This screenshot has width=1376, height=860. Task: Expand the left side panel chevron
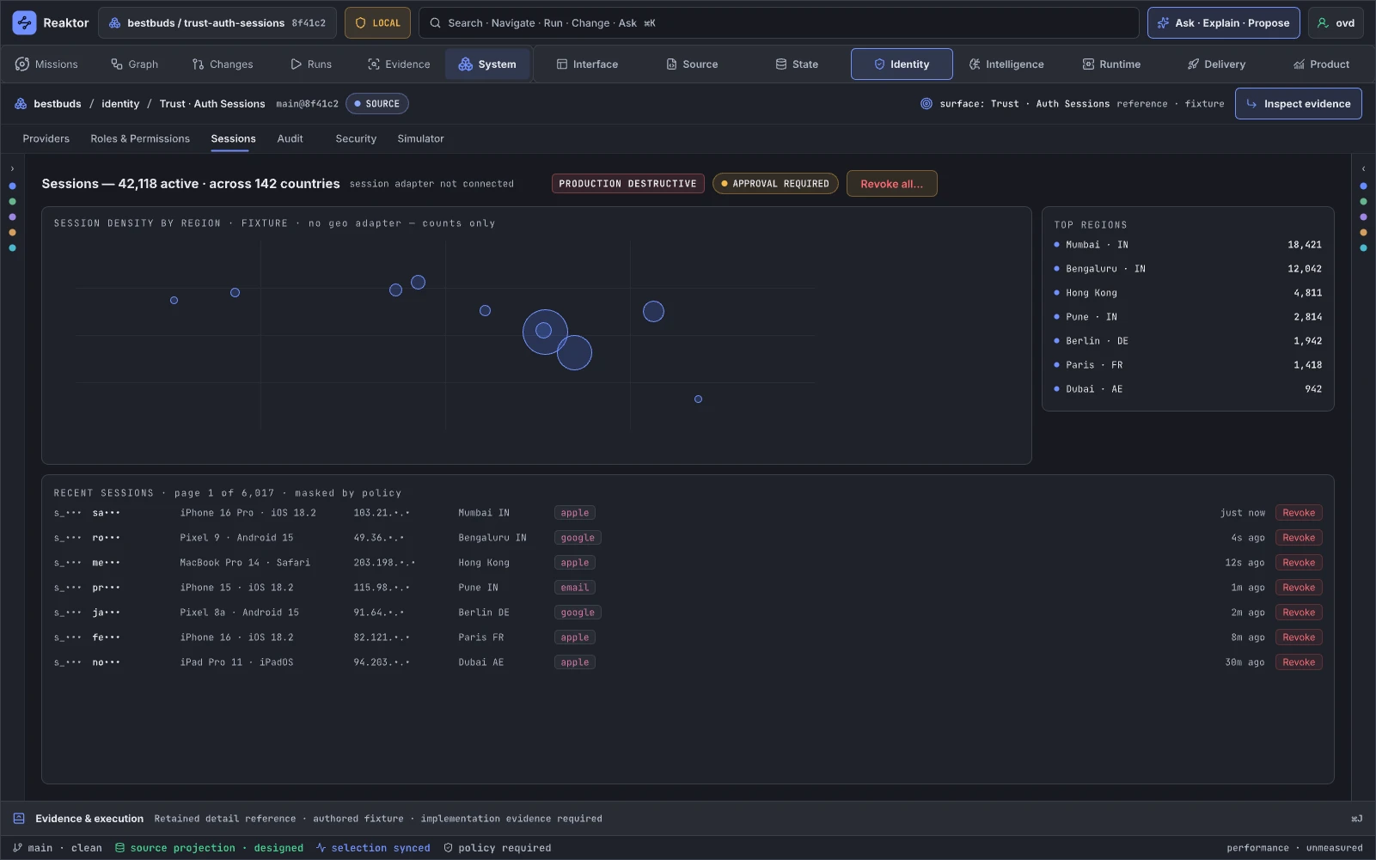tap(12, 168)
